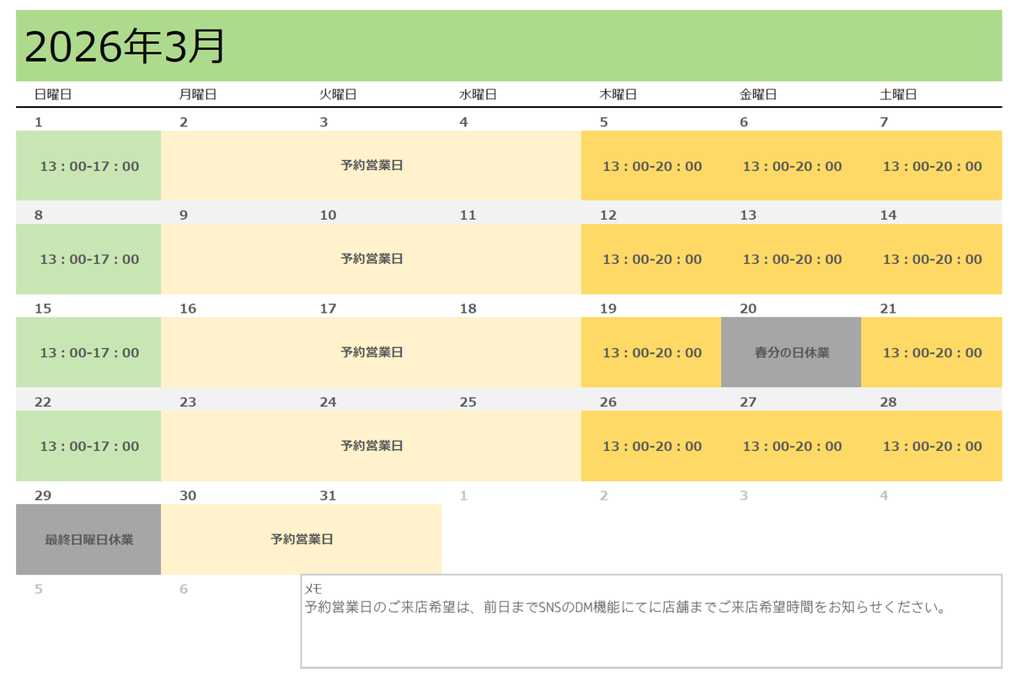Click the 13:00-20:00 cell for March 28
Screen dimensions: 1011x675
[x=932, y=447]
